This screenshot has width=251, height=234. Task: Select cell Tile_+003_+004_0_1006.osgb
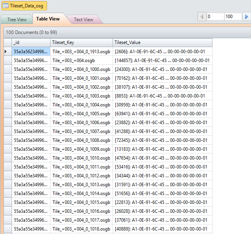point(82,123)
